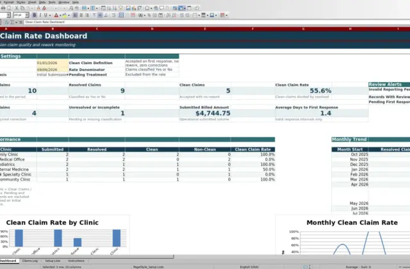Switch to the Claims Log sheet tab
This screenshot has height=269, width=410.
click(30, 261)
